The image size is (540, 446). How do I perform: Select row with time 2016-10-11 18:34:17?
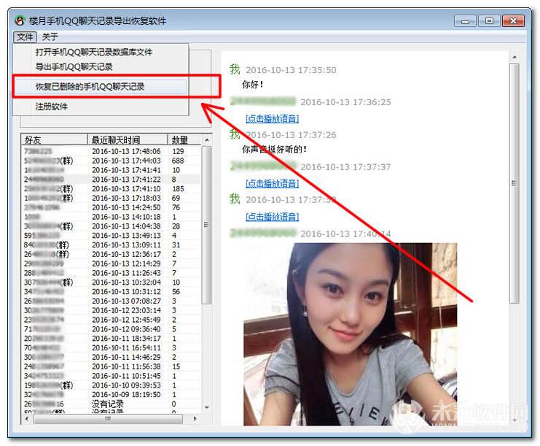pos(111,339)
